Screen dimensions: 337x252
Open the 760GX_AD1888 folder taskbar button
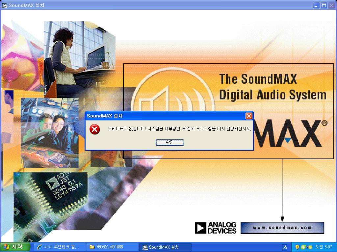[x=112, y=247]
